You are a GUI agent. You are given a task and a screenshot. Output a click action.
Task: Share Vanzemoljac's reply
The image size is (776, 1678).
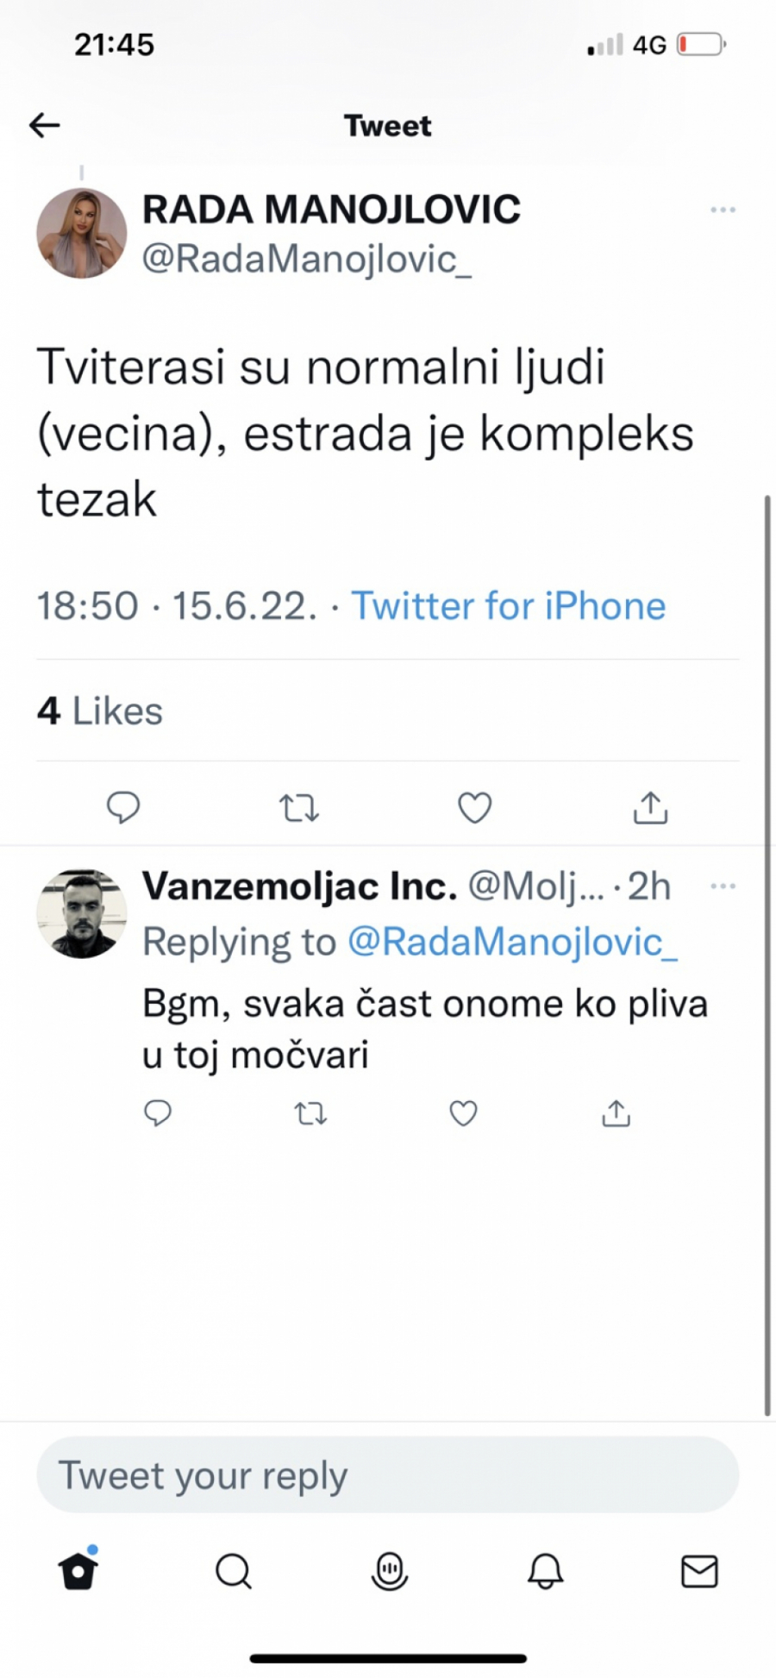[x=616, y=1113]
